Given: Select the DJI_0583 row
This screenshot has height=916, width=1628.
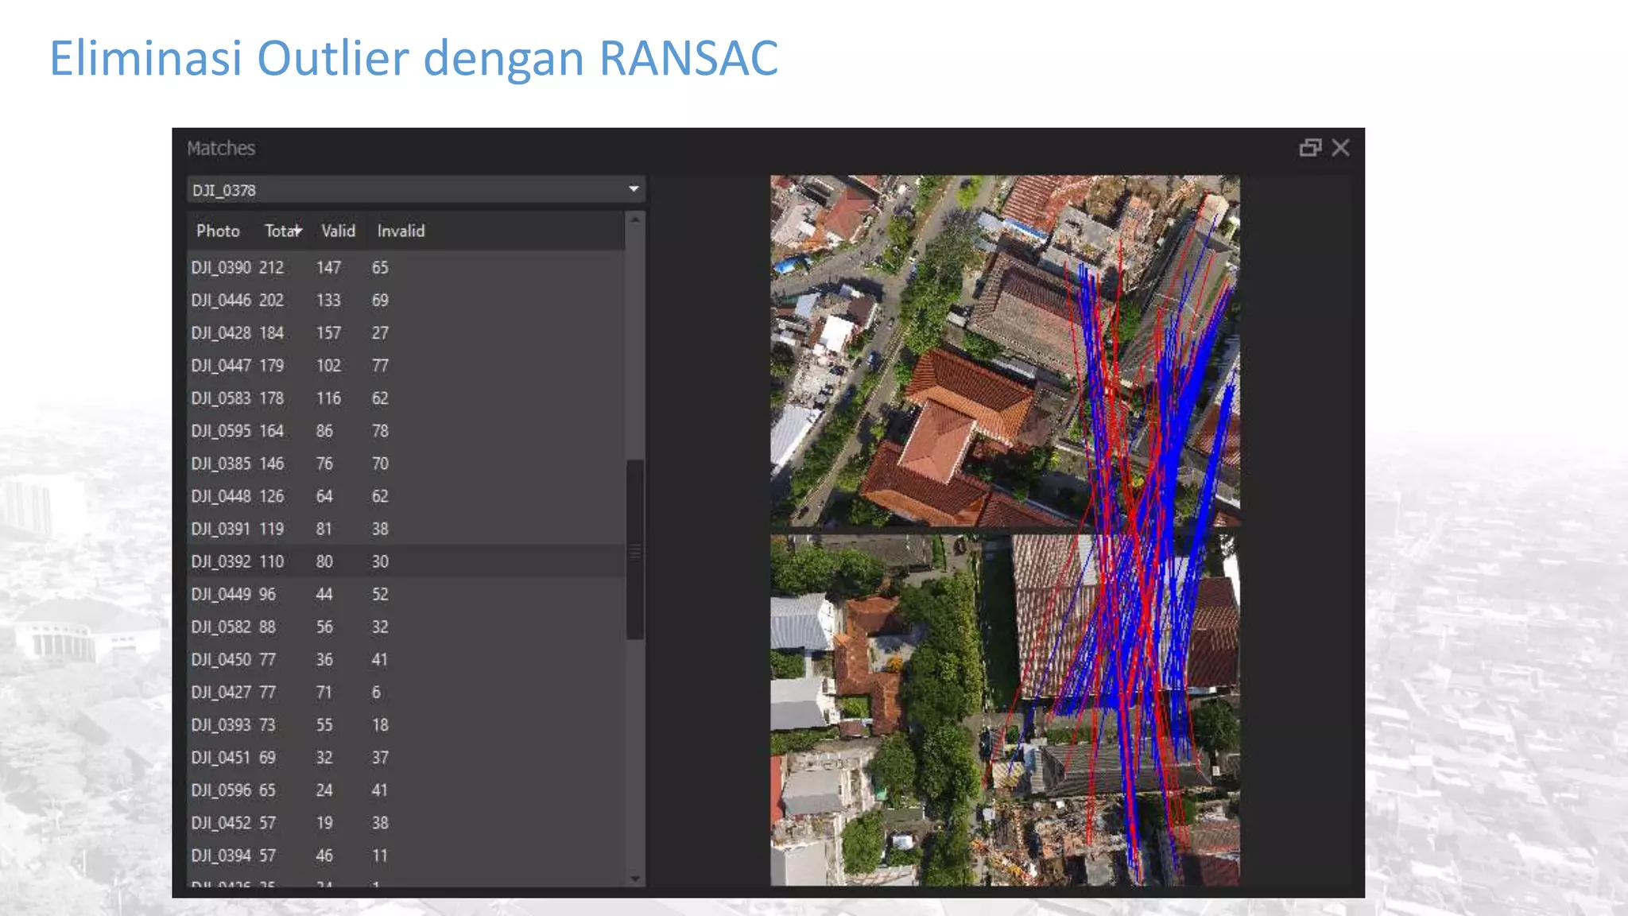Looking at the screenshot, I should [x=406, y=398].
